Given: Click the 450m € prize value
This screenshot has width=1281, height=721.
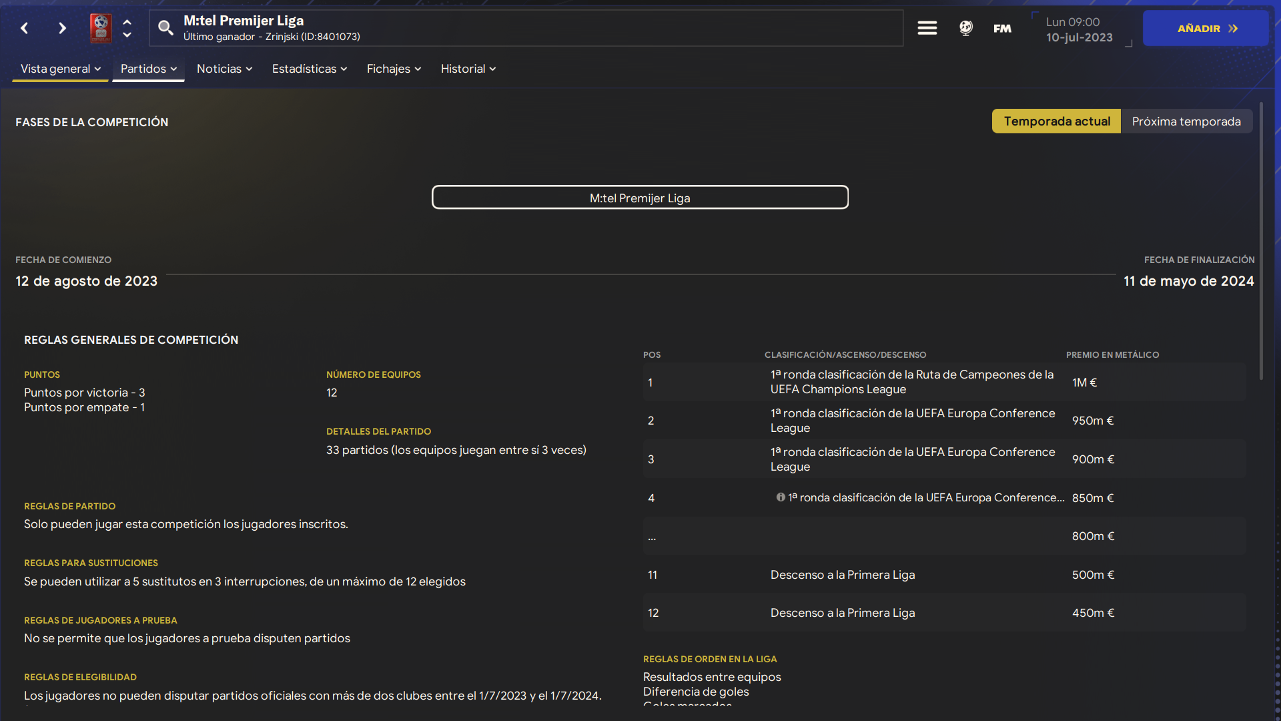Looking at the screenshot, I should tap(1093, 613).
